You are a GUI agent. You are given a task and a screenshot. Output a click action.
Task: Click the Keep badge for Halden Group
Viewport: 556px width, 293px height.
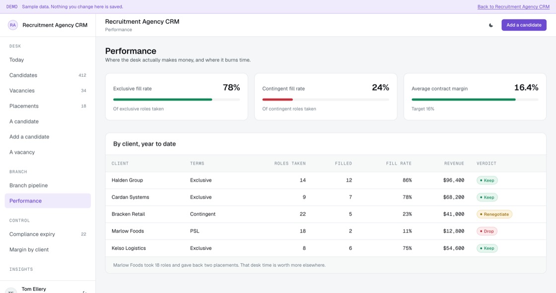[x=487, y=180]
